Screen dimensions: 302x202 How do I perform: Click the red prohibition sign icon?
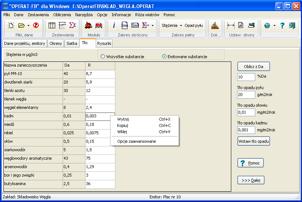point(36,25)
